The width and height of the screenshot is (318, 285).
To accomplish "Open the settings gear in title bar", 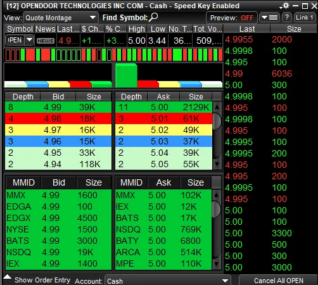I will [x=286, y=6].
